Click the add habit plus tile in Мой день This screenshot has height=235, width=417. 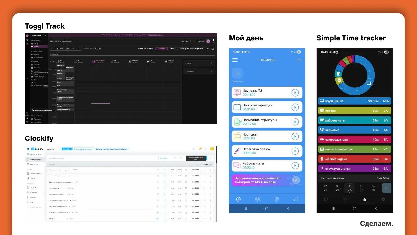coord(237,73)
